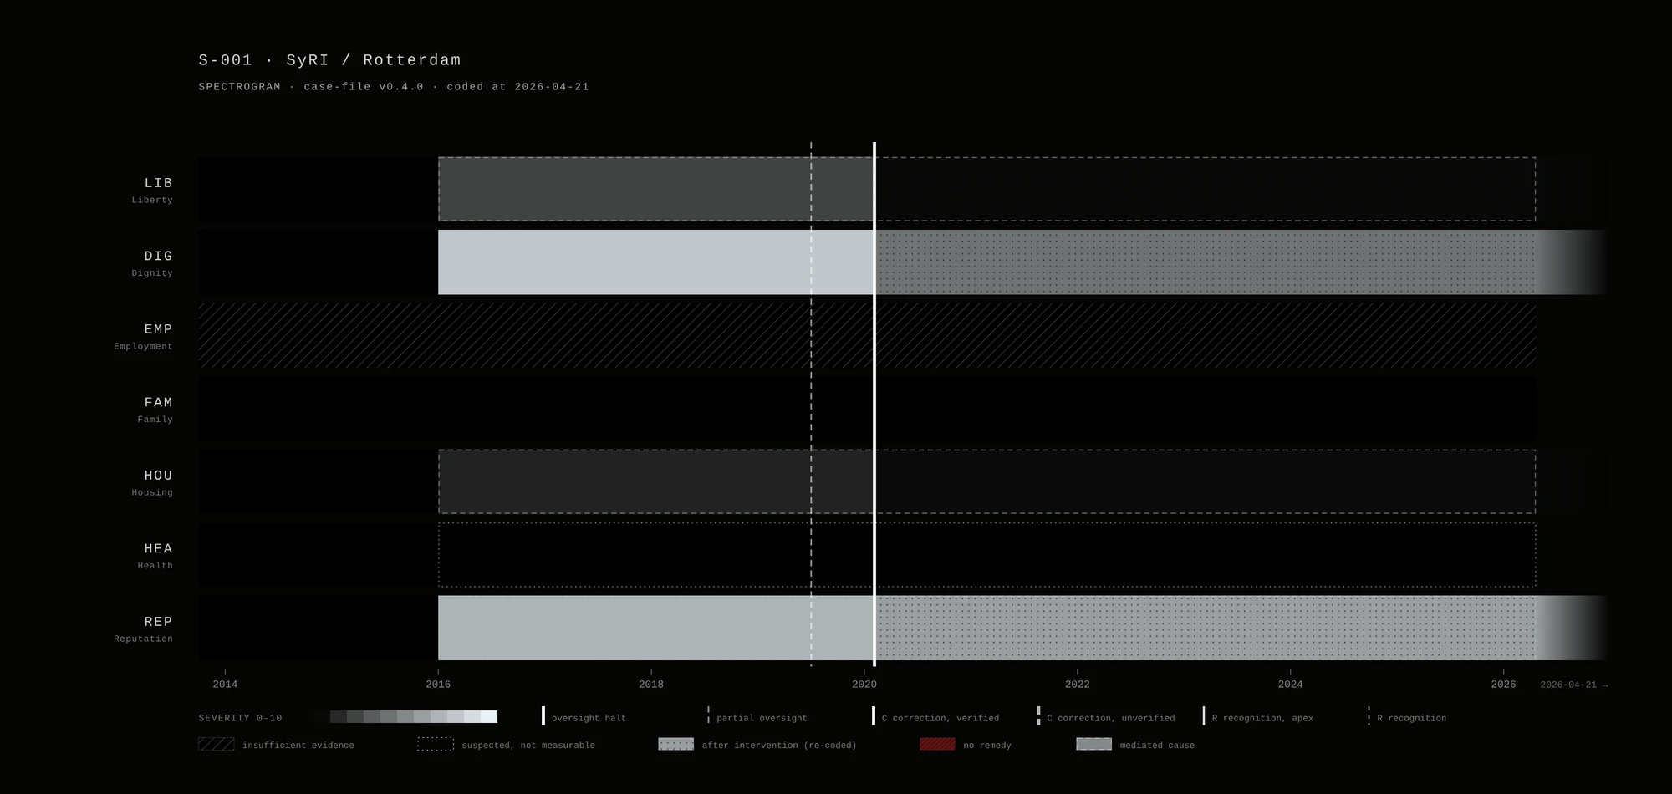This screenshot has height=794, width=1672.
Task: Click the 2026 axis tick label
Action: (1503, 684)
